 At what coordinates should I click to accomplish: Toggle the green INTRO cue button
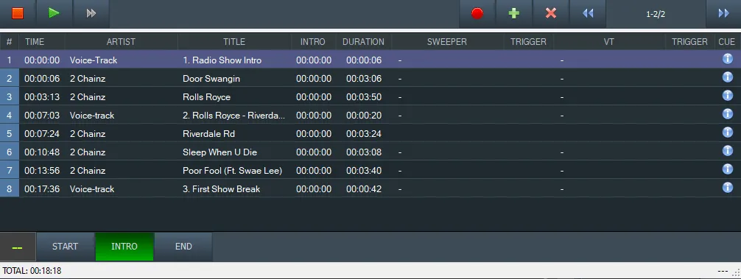tap(124, 247)
